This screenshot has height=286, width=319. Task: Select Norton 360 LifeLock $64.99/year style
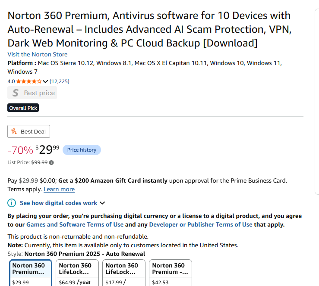[77, 273]
